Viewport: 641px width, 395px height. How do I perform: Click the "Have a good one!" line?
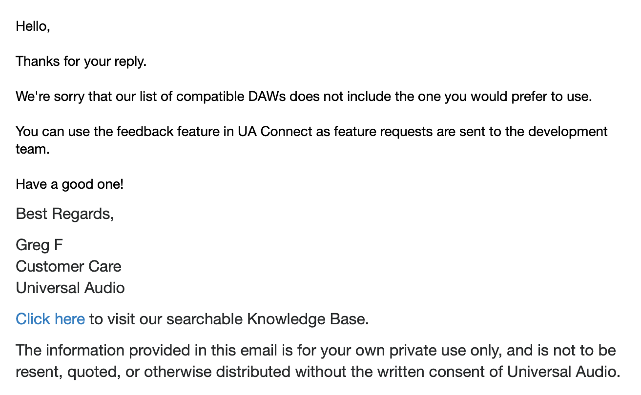click(69, 184)
